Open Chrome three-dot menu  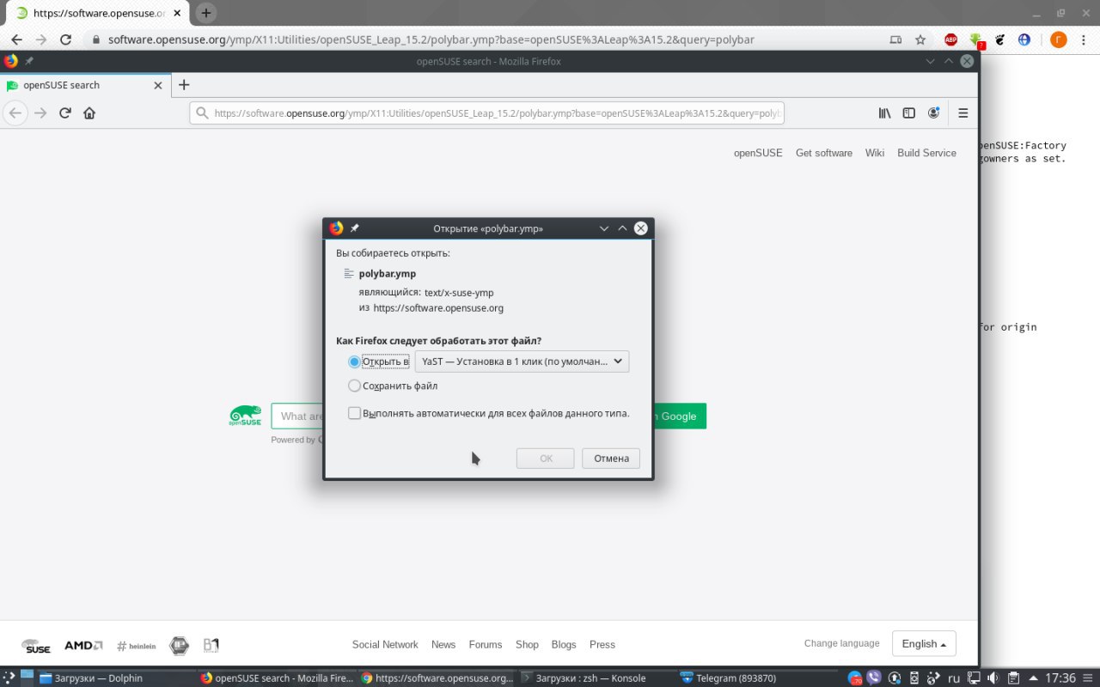click(x=1085, y=40)
